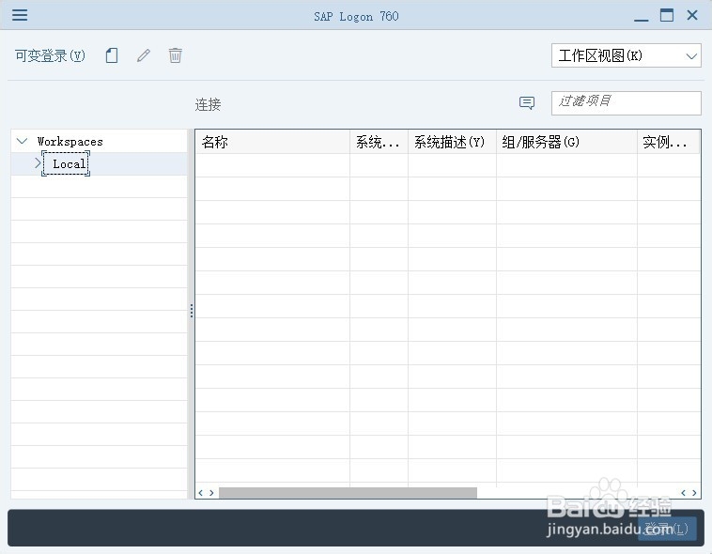Image resolution: width=712 pixels, height=554 pixels.
Task: Click the 系统... column header
Action: (x=379, y=142)
